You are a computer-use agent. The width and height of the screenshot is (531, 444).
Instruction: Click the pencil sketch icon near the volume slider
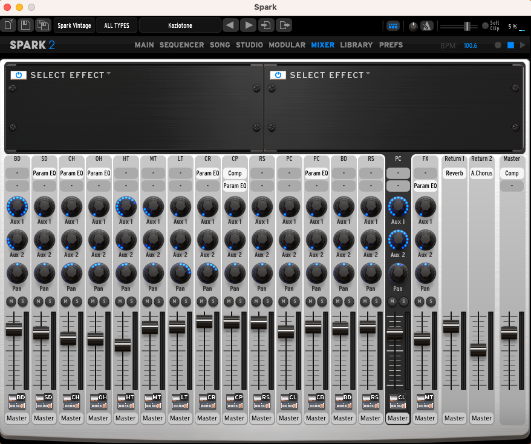[x=426, y=25]
